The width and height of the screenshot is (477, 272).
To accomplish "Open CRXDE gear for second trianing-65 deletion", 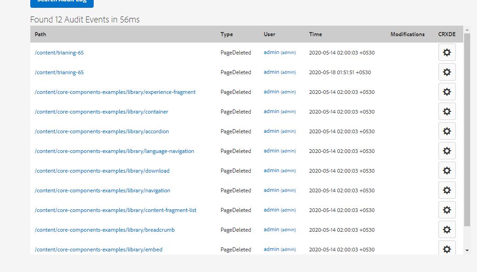I will tap(447, 72).
